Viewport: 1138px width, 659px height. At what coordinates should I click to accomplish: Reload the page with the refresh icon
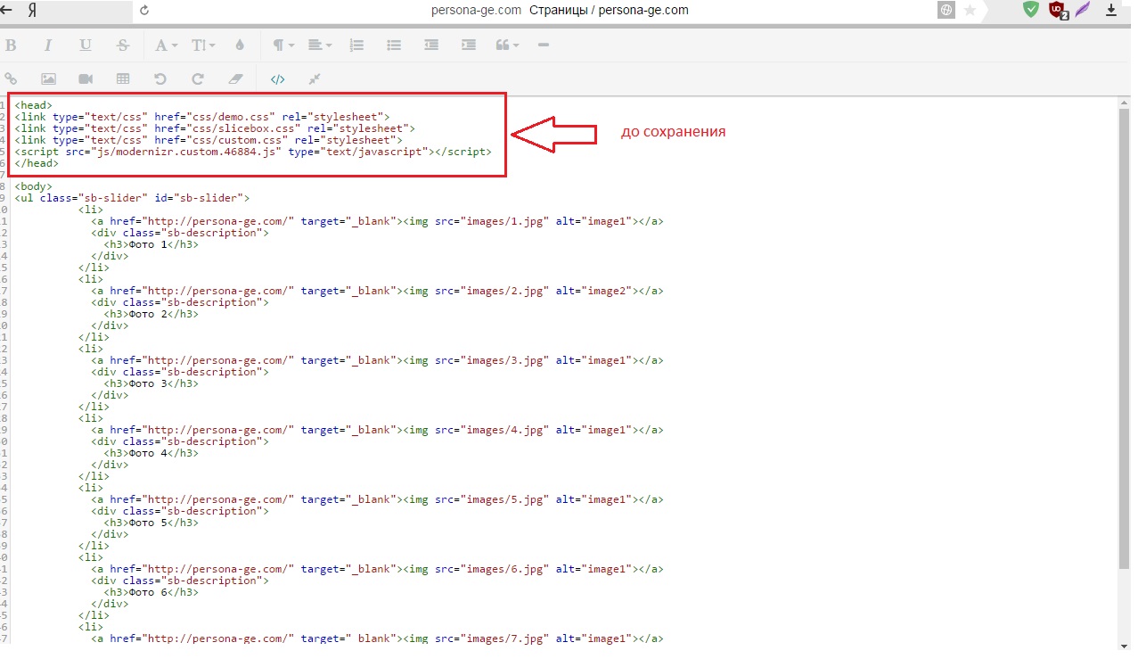click(x=144, y=11)
